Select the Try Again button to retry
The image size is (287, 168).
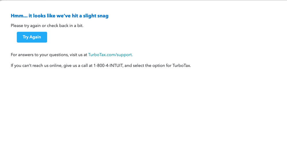point(32,37)
